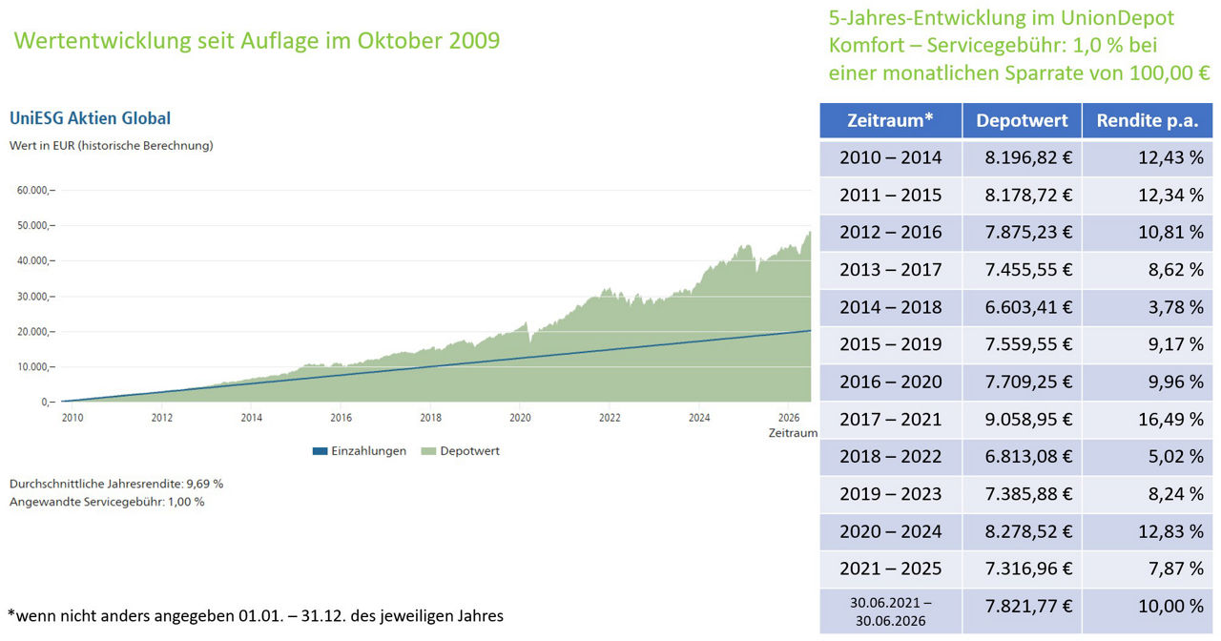The height and width of the screenshot is (641, 1221).
Task: Select the '2017 – 2021' period cell
Action: (890, 419)
